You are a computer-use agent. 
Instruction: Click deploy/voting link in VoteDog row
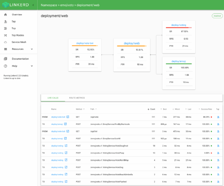[x=57, y=167]
